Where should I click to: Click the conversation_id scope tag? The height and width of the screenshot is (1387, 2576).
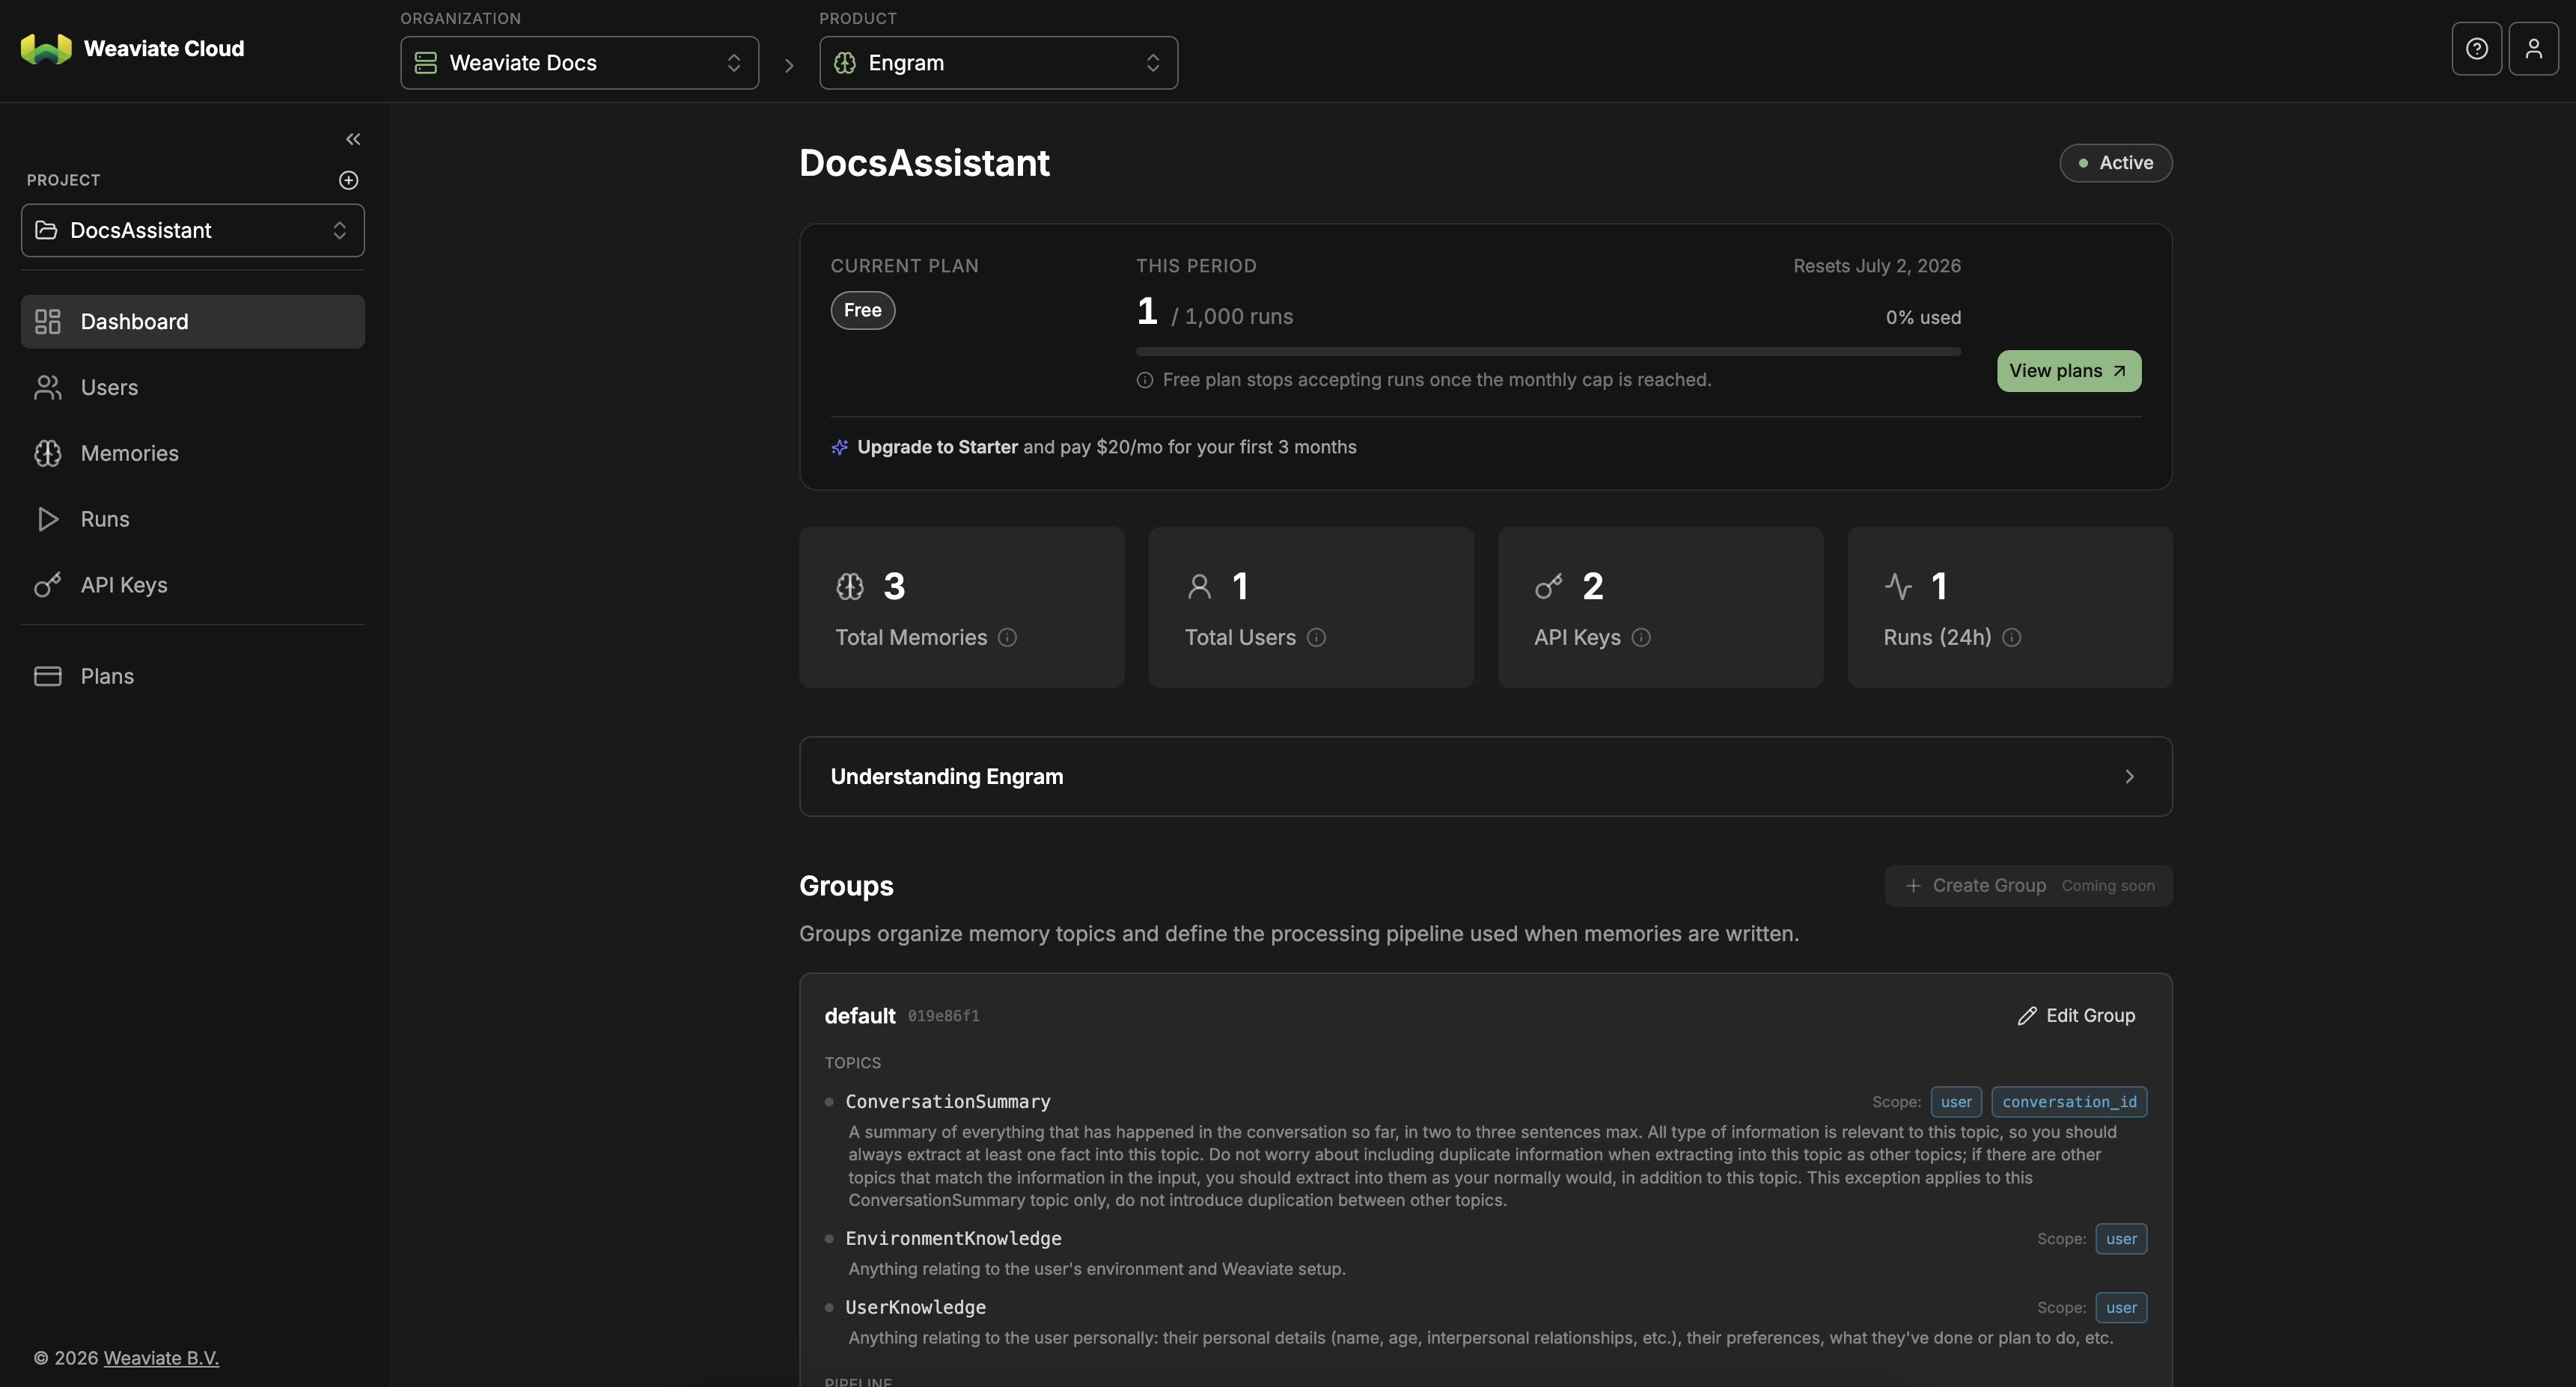pyautogui.click(x=2068, y=1101)
